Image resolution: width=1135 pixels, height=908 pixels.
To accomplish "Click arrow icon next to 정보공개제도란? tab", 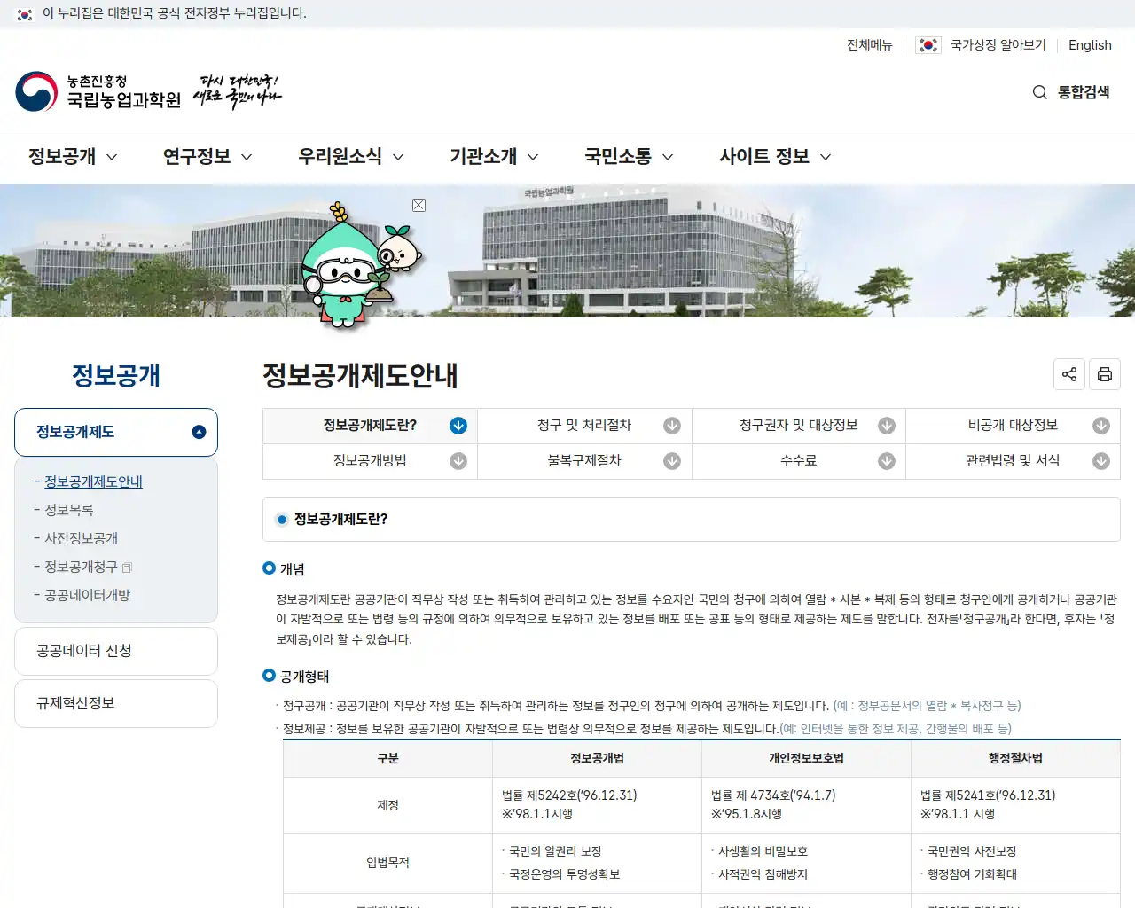I will pyautogui.click(x=458, y=426).
